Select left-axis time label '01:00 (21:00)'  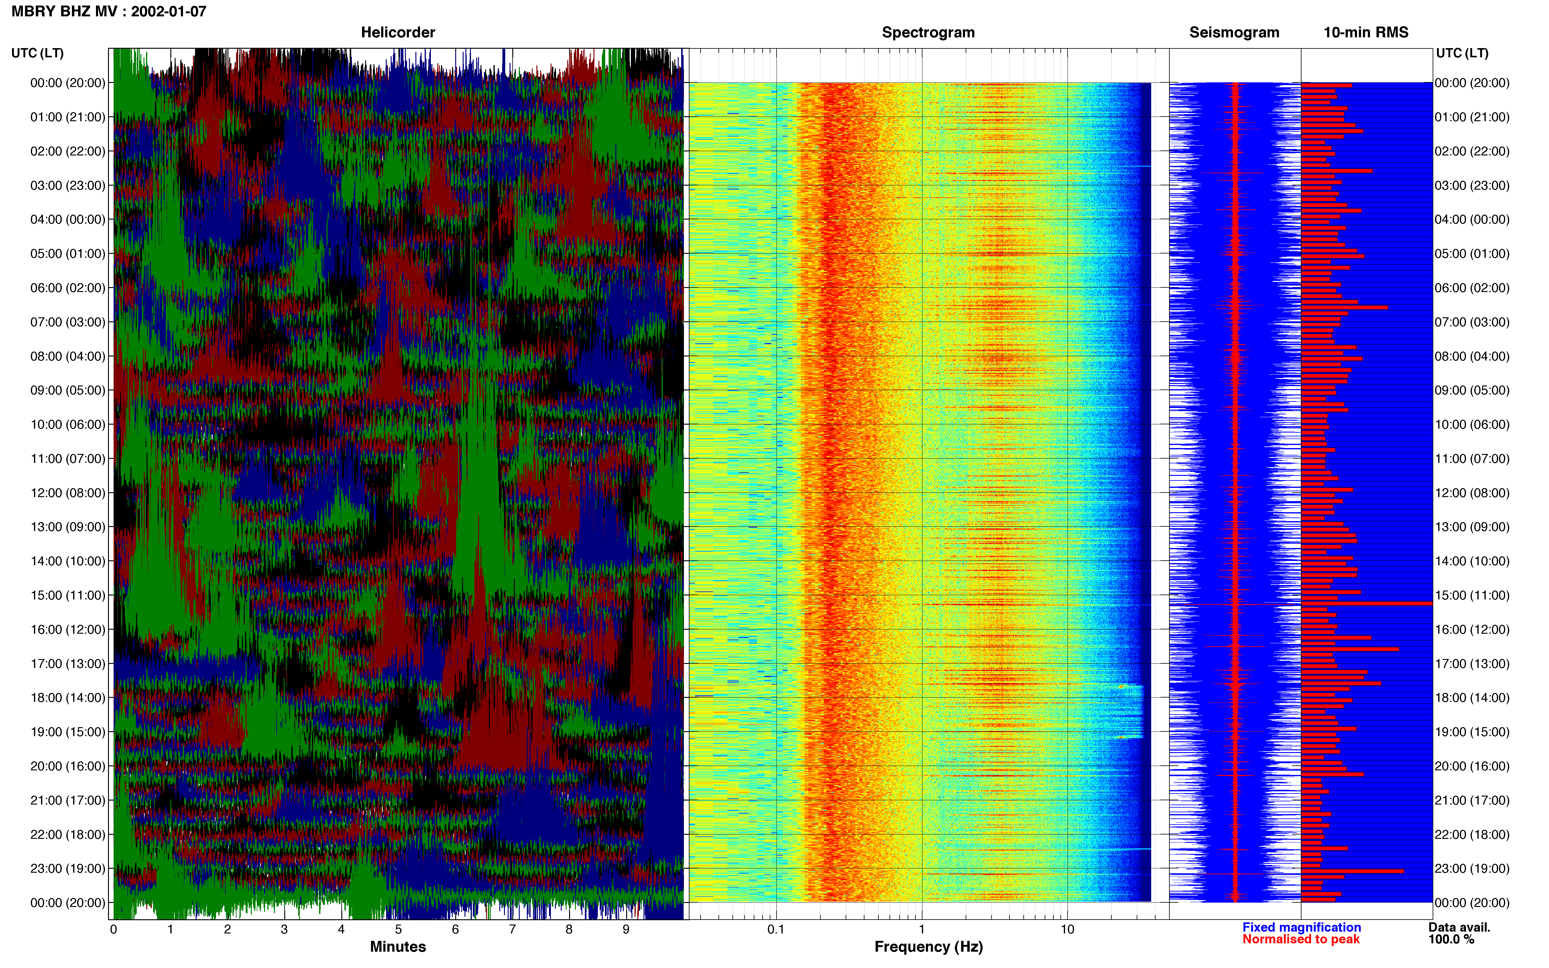(x=68, y=117)
